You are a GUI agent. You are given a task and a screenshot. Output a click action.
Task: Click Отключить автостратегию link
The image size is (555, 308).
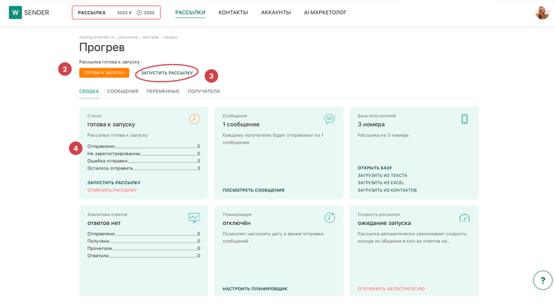[x=391, y=288]
